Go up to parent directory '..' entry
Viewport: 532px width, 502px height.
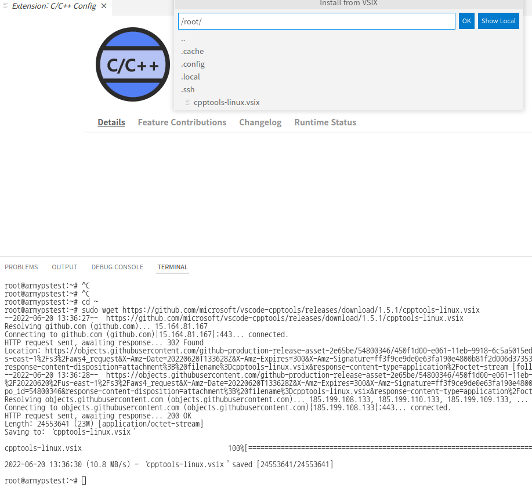[349, 39]
